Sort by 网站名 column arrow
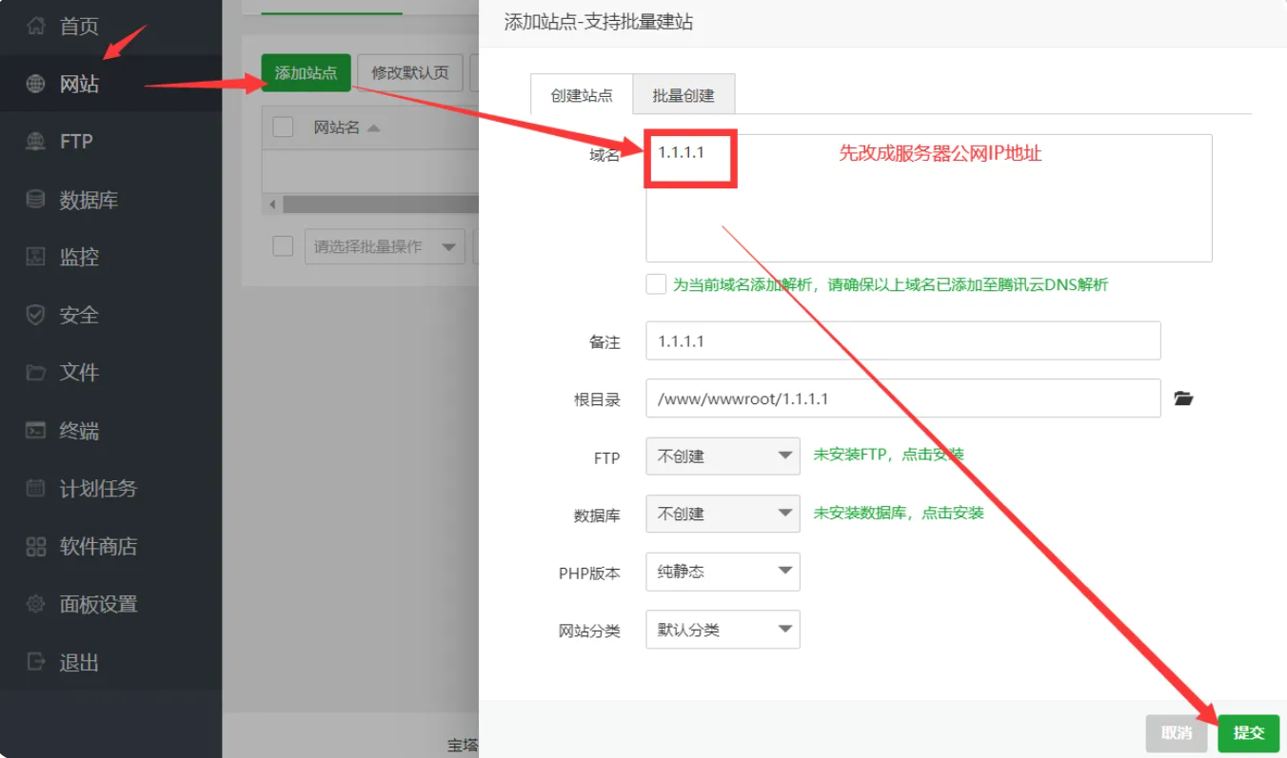The image size is (1287, 758). (373, 127)
